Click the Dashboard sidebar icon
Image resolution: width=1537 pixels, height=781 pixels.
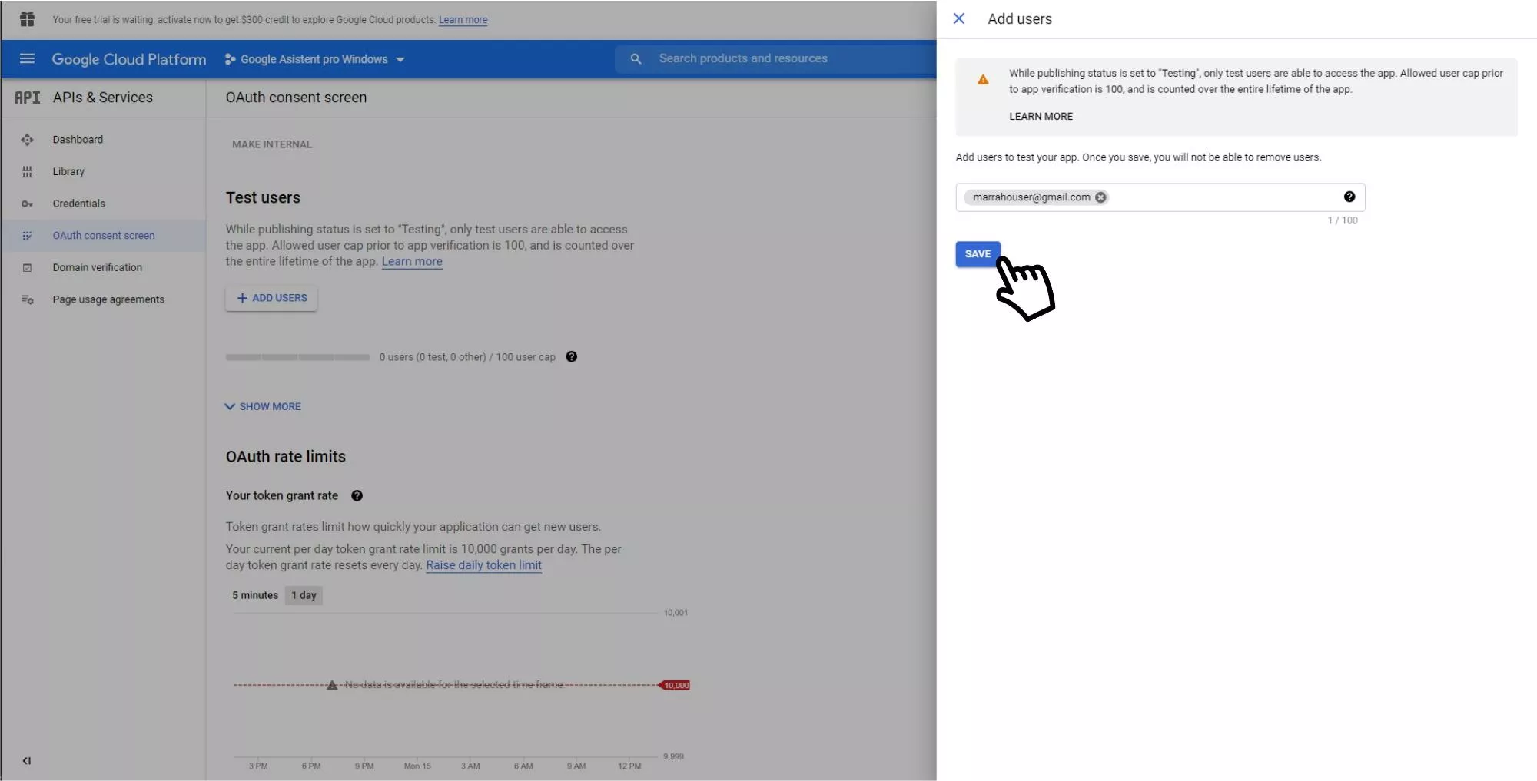(x=27, y=140)
